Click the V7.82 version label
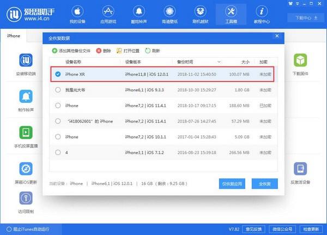The width and height of the screenshot is (327, 235). [234, 229]
